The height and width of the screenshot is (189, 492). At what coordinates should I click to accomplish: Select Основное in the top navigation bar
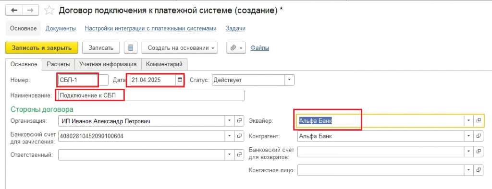[24, 28]
